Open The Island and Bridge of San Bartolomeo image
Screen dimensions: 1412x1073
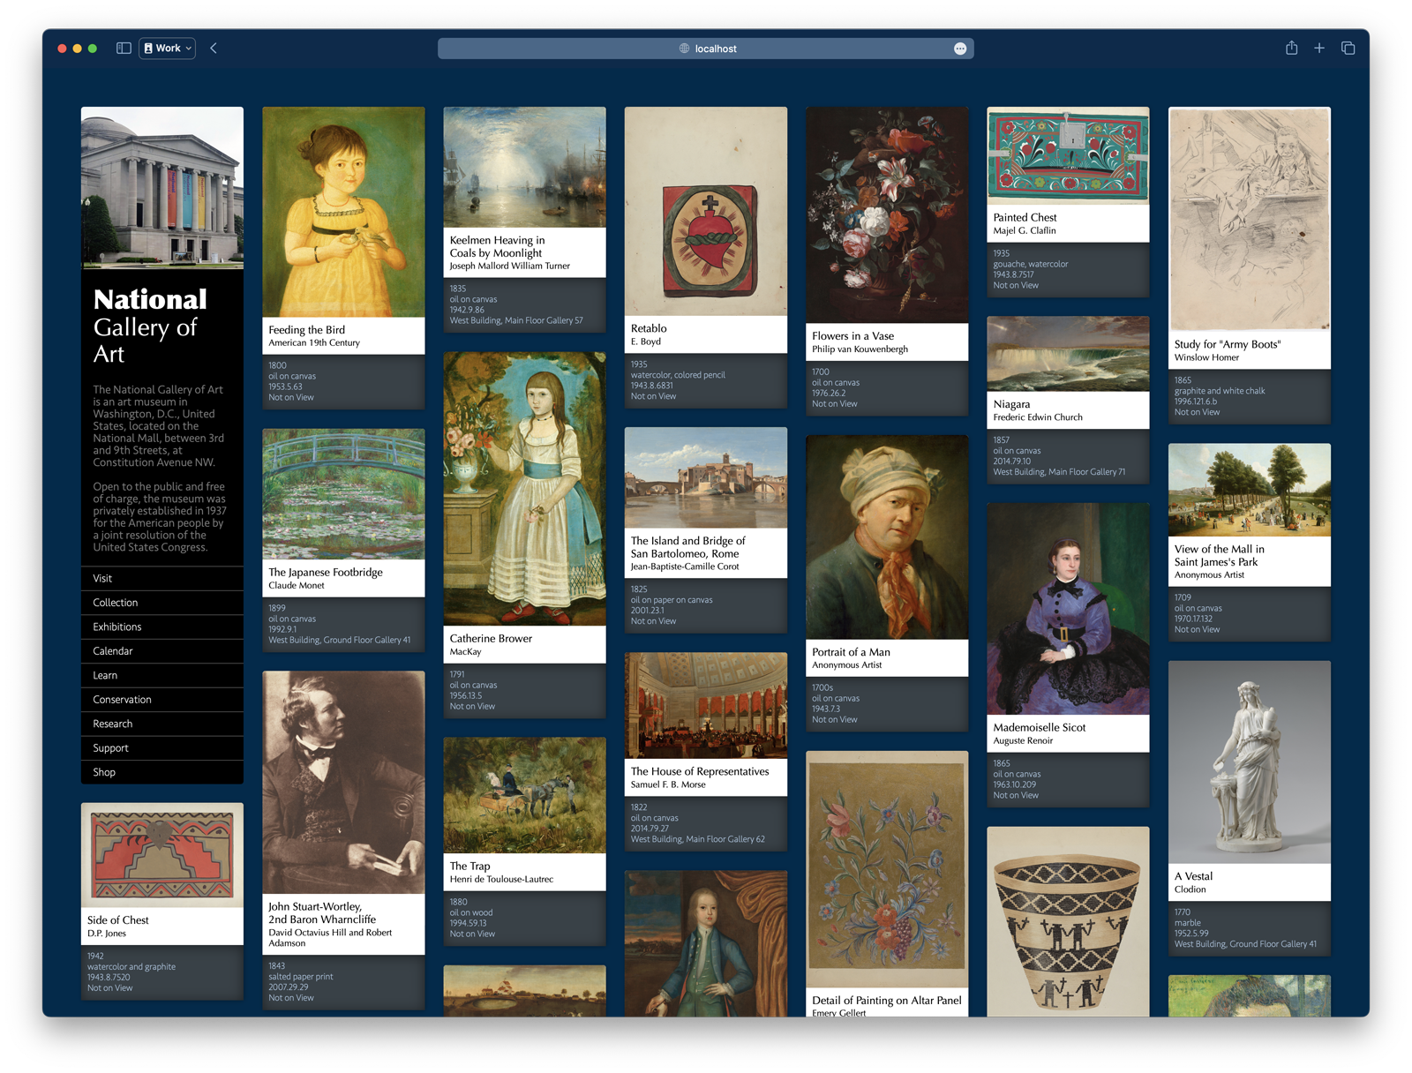pos(706,477)
